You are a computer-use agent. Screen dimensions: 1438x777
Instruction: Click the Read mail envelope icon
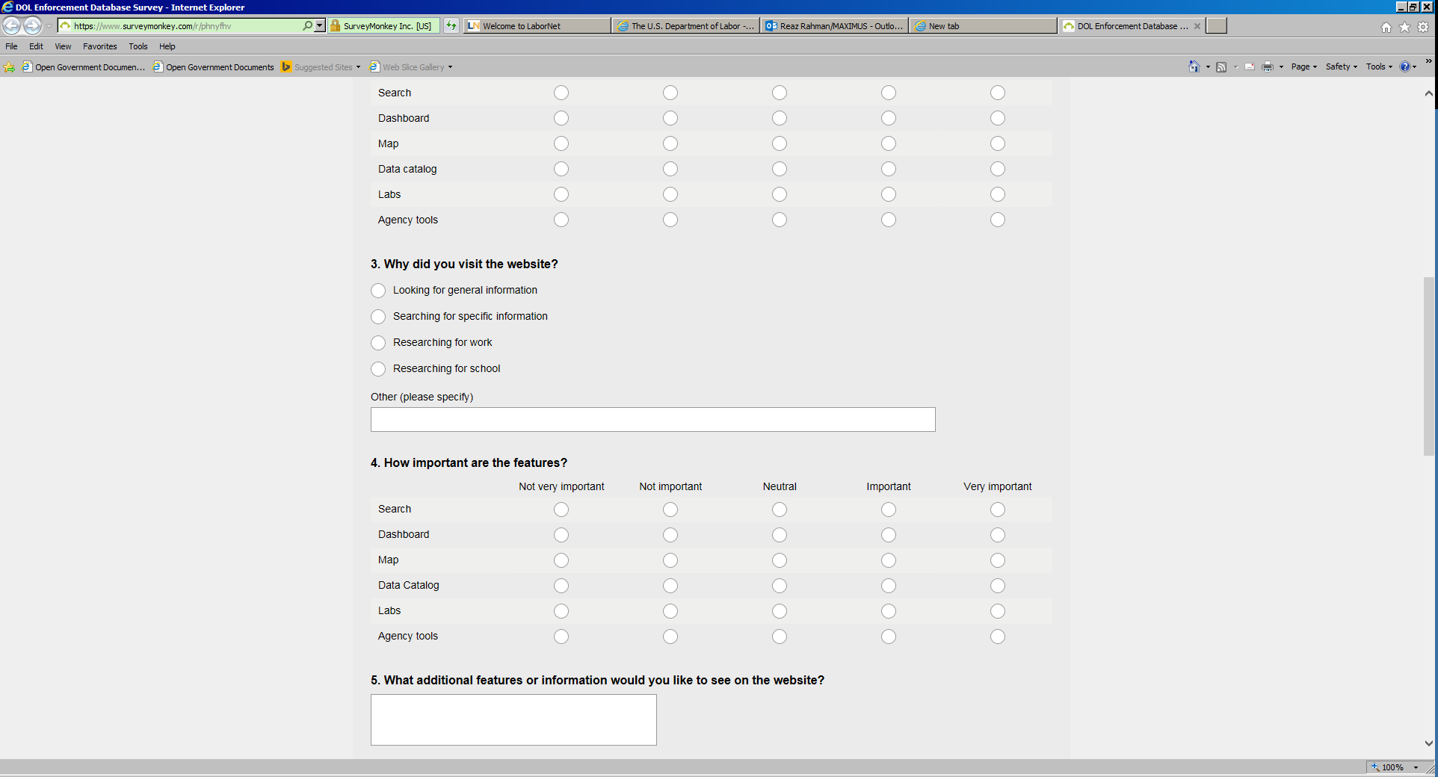1250,66
